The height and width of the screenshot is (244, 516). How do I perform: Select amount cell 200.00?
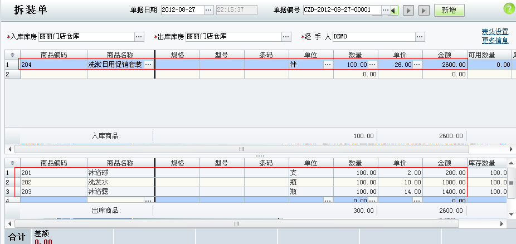tap(445, 172)
